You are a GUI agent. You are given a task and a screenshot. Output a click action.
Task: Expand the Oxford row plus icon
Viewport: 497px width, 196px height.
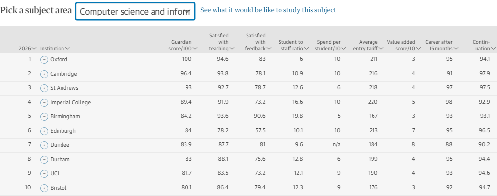click(44, 59)
